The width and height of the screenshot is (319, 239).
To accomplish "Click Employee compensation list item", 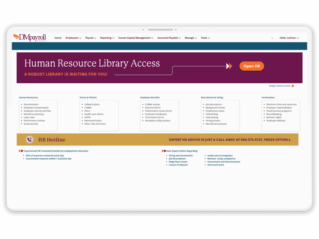I will [36, 108].
